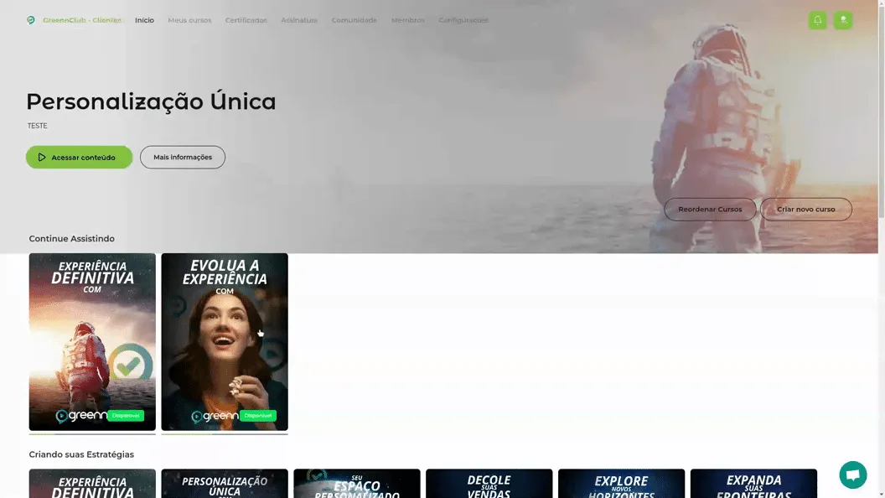Open the chat support bubble
This screenshot has width=885, height=498.
tap(853, 475)
